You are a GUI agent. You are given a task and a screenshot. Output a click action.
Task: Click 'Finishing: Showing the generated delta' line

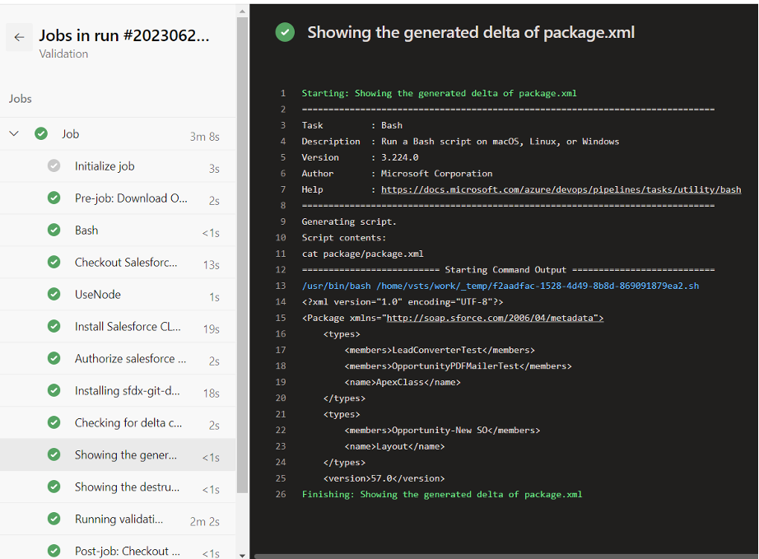(x=442, y=494)
